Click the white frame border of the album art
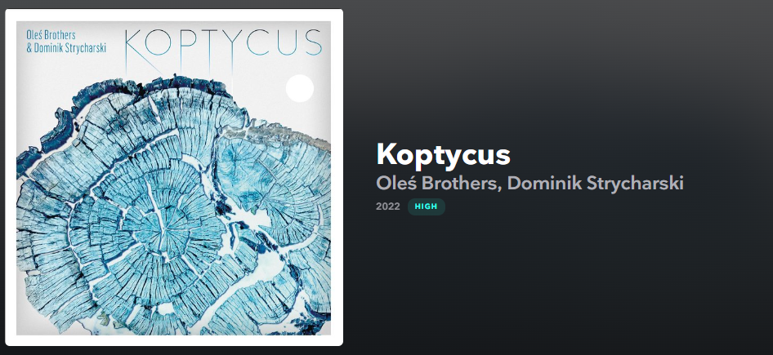This screenshot has width=773, height=355. point(173,15)
